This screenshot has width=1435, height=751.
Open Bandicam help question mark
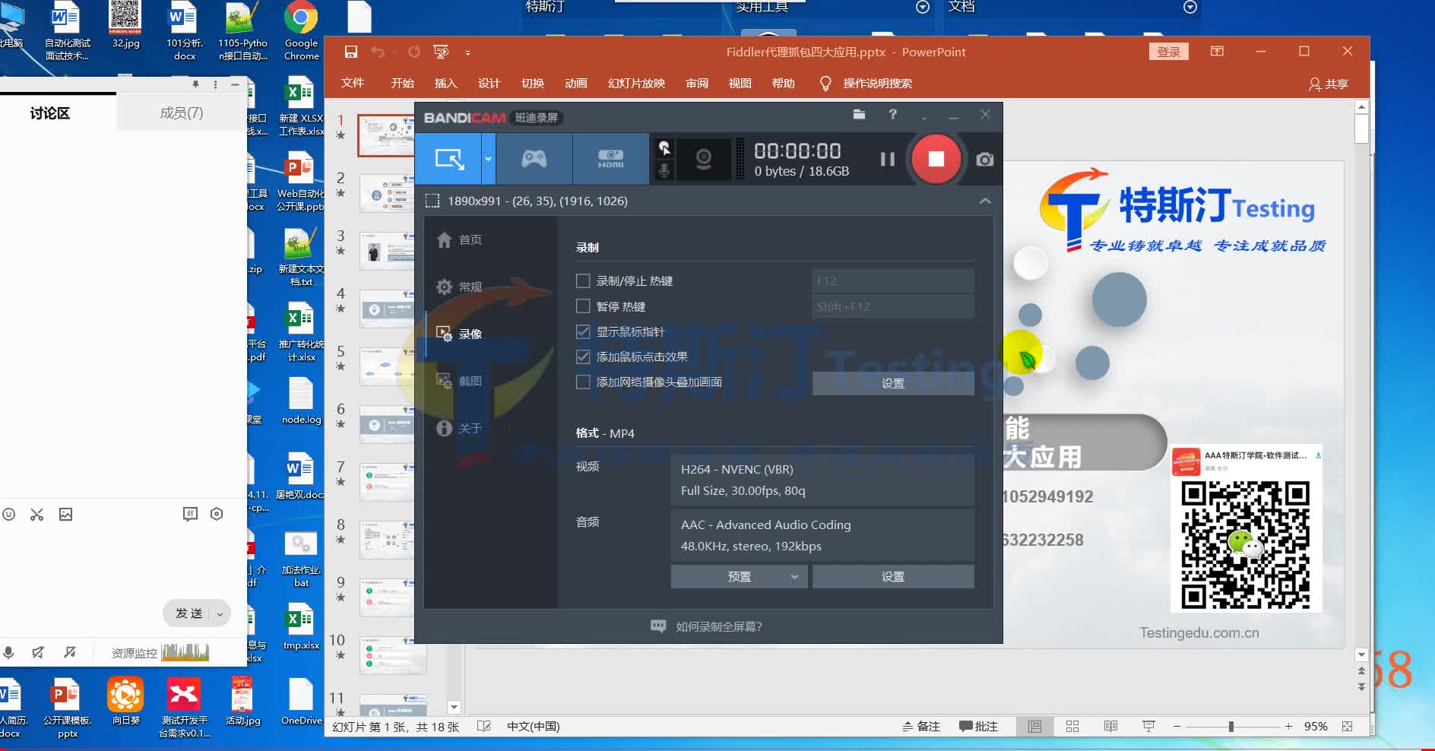pos(893,115)
